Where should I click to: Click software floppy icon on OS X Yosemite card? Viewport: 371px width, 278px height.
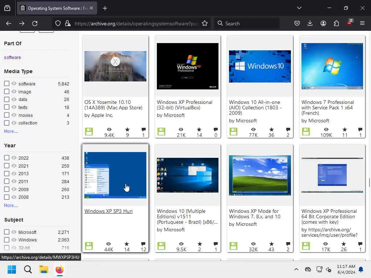tap(89, 132)
